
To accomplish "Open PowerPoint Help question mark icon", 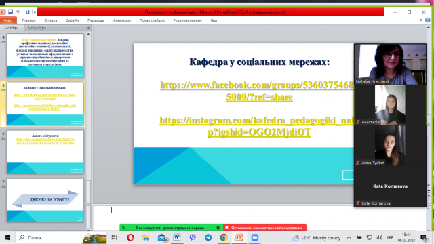I will click(x=428, y=20).
